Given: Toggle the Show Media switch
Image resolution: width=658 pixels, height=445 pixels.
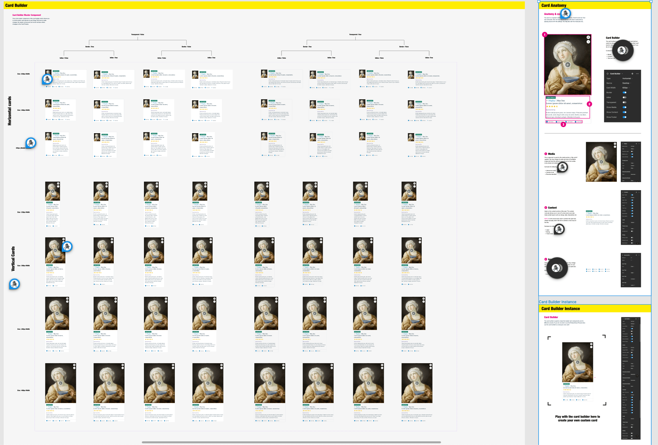Looking at the screenshot, I should click(x=624, y=107).
